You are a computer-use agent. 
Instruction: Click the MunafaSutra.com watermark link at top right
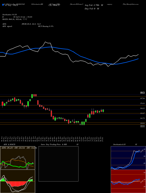[131, 4]
